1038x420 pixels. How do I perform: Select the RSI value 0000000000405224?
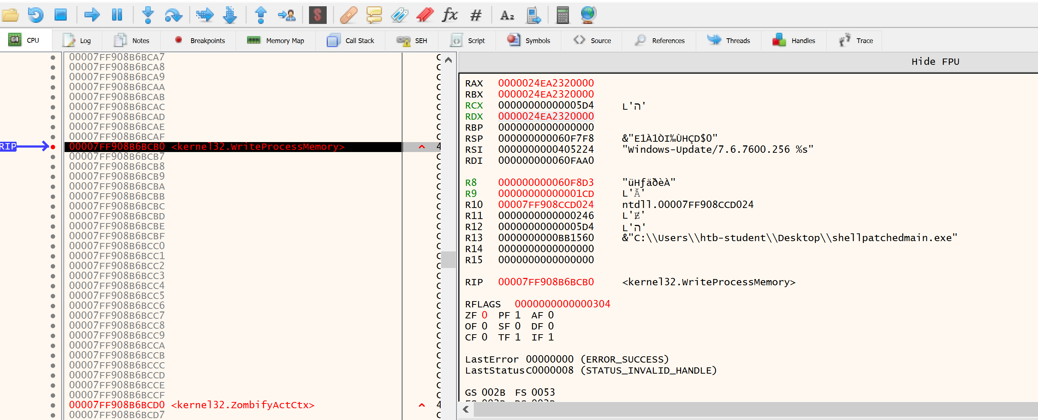pos(546,150)
